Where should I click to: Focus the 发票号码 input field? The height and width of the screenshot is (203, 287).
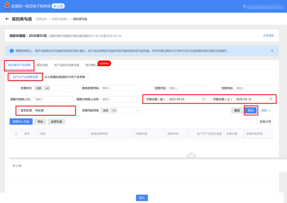tap(254, 88)
